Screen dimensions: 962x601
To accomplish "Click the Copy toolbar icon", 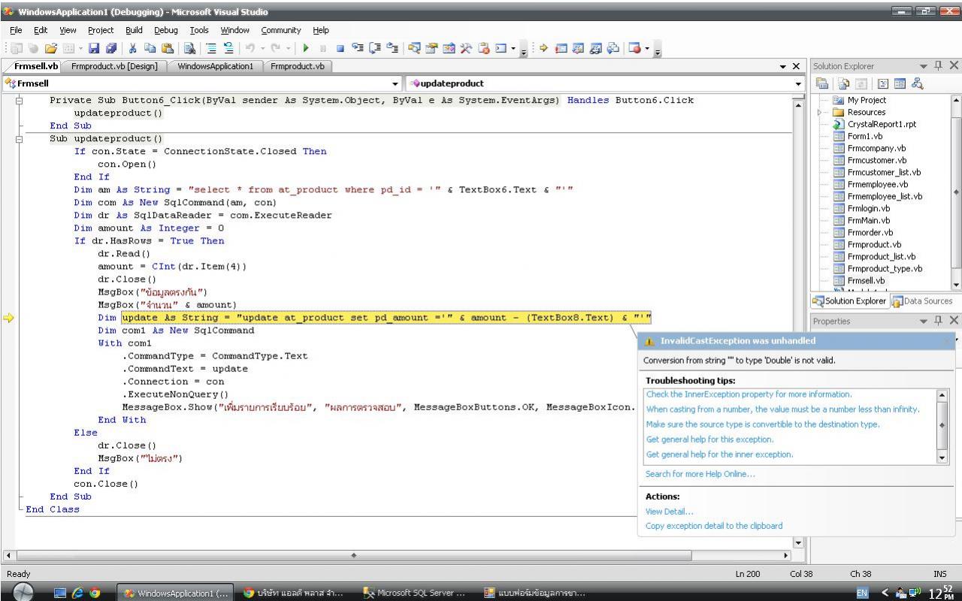I will point(150,48).
